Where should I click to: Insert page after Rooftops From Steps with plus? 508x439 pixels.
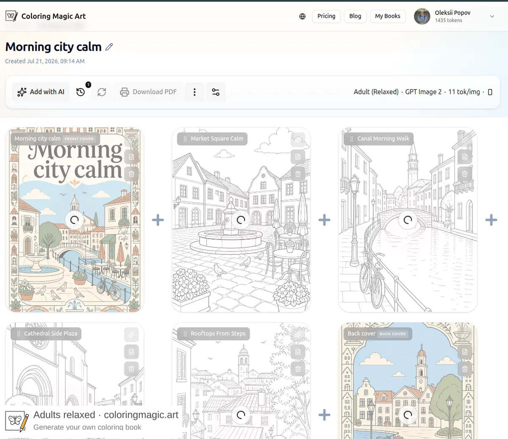point(324,415)
